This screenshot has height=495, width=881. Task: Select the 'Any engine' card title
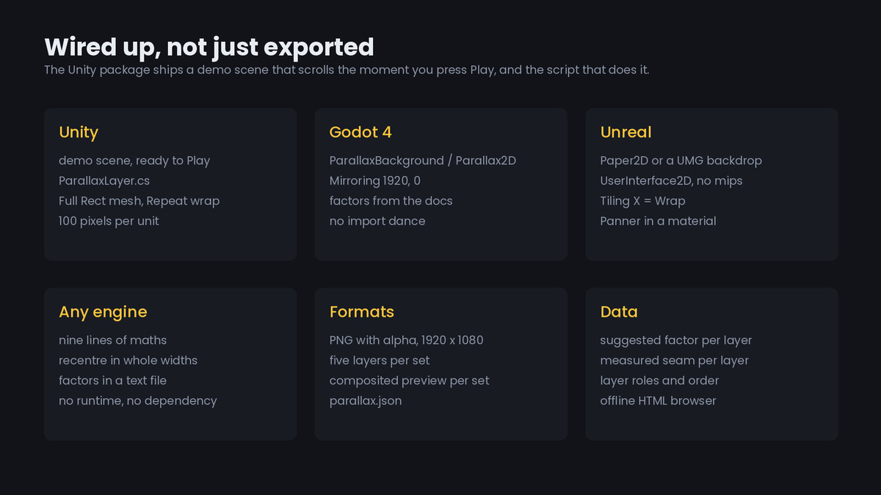pos(103,312)
